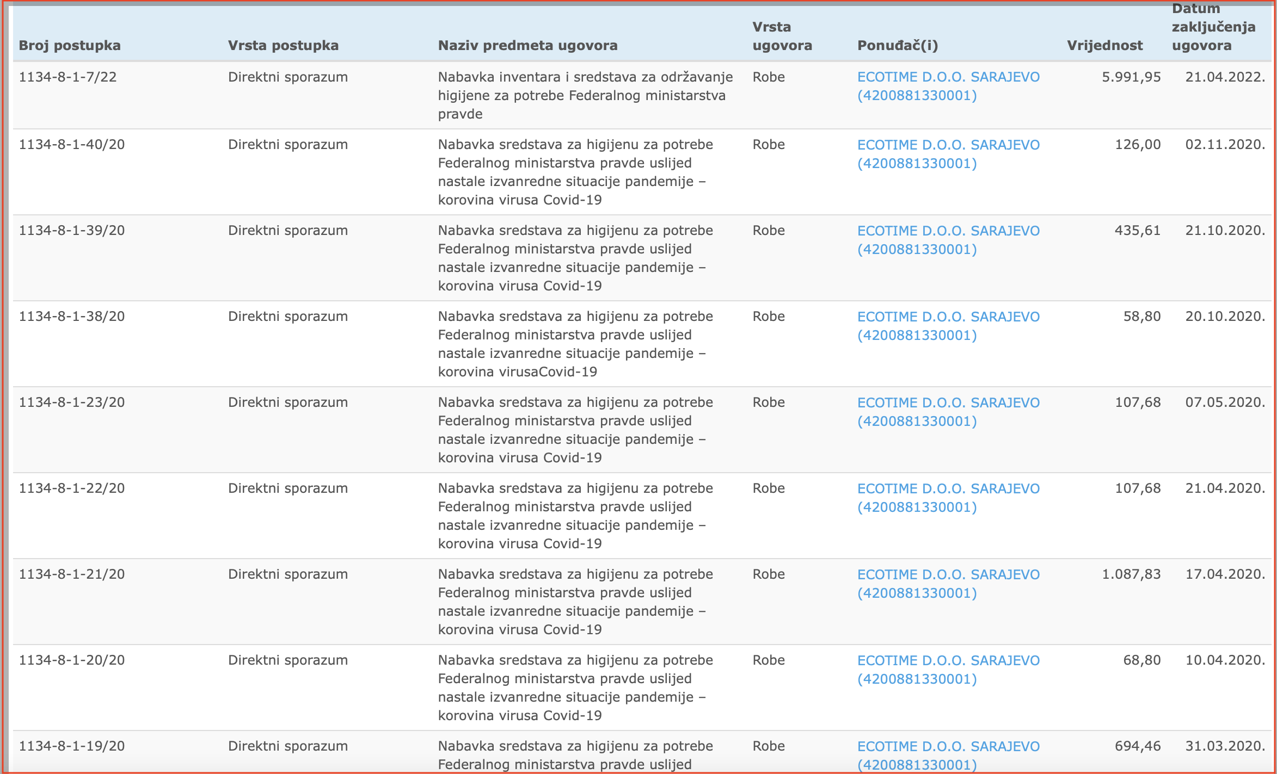The height and width of the screenshot is (774, 1277).
Task: Click the value 694,46
Action: coord(1138,747)
